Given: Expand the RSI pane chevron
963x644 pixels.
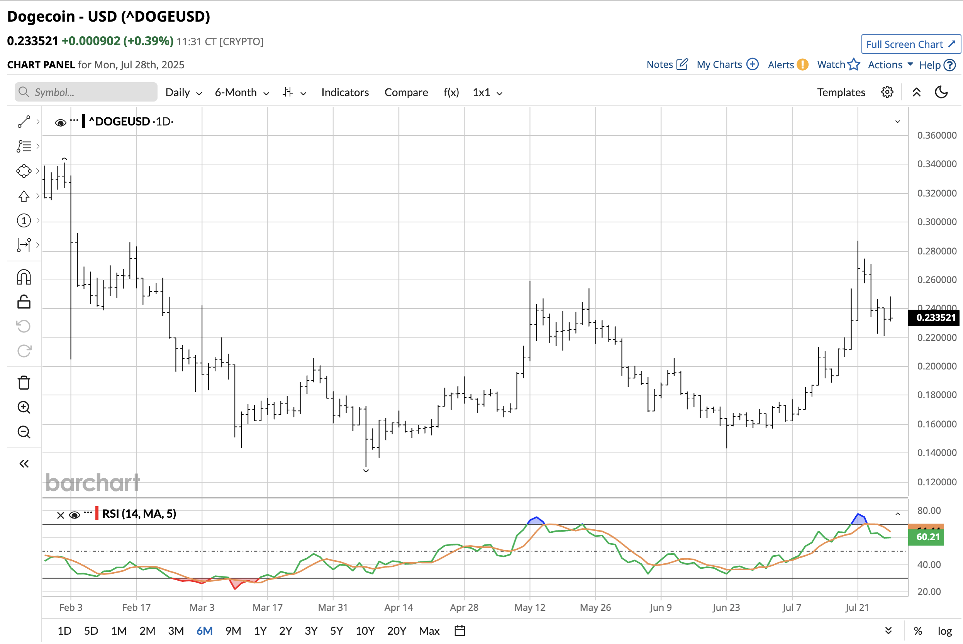Looking at the screenshot, I should pyautogui.click(x=898, y=514).
